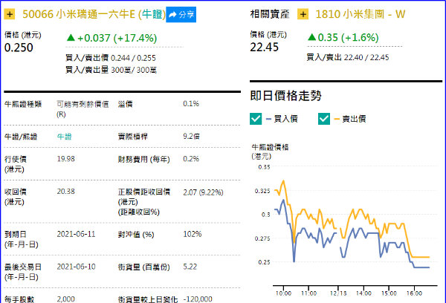Viewport: 446px width, 303px height.
Task: Click the 牛證 type link in the title
Action: coord(153,14)
